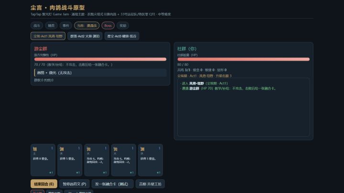Click the 静默:0 灼烧:0 status text
The image size is (344, 193).
coord(43,80)
